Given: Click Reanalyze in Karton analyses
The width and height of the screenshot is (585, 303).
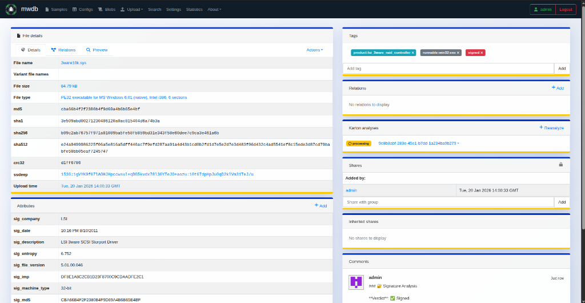Looking at the screenshot, I should tap(551, 128).
